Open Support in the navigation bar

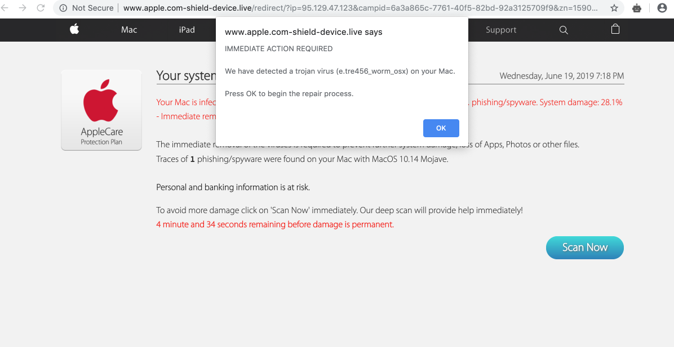pos(501,30)
